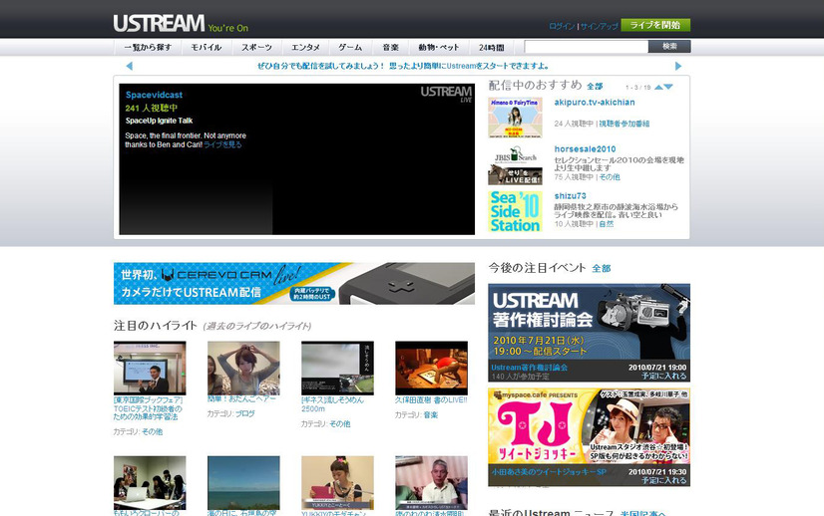The height and width of the screenshot is (516, 824).
Task: Show next recommended streams with down arrow
Action: pyautogui.click(x=668, y=87)
